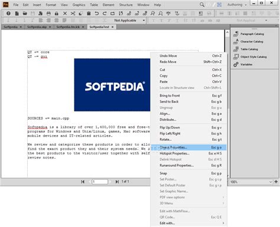Click the search magnifier in menu bar
Image resolution: width=280 pixels, height=227 pixels.
pos(202,5)
